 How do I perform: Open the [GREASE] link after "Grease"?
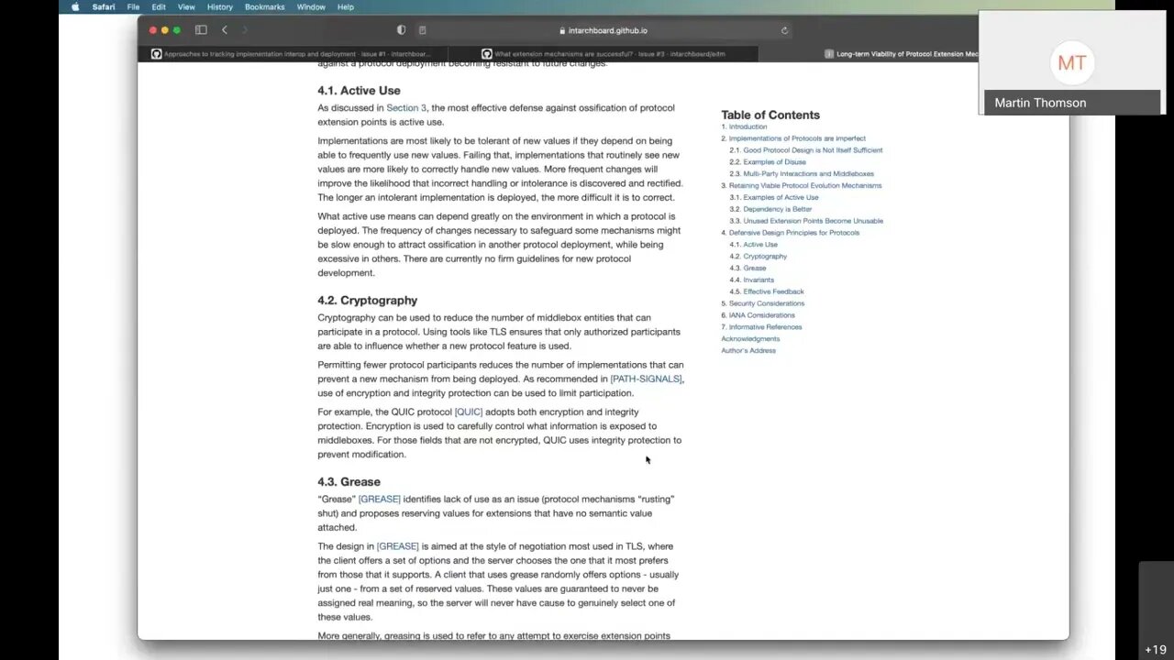(x=379, y=500)
